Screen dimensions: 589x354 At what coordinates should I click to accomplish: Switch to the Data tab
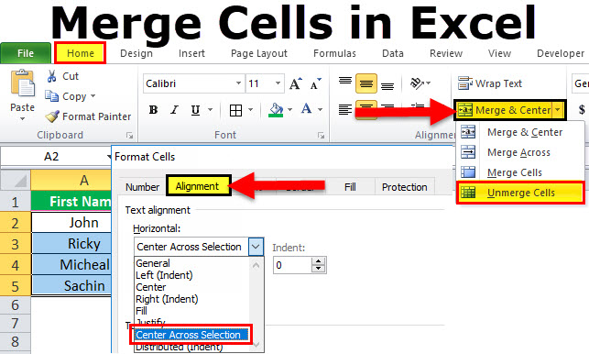(393, 53)
